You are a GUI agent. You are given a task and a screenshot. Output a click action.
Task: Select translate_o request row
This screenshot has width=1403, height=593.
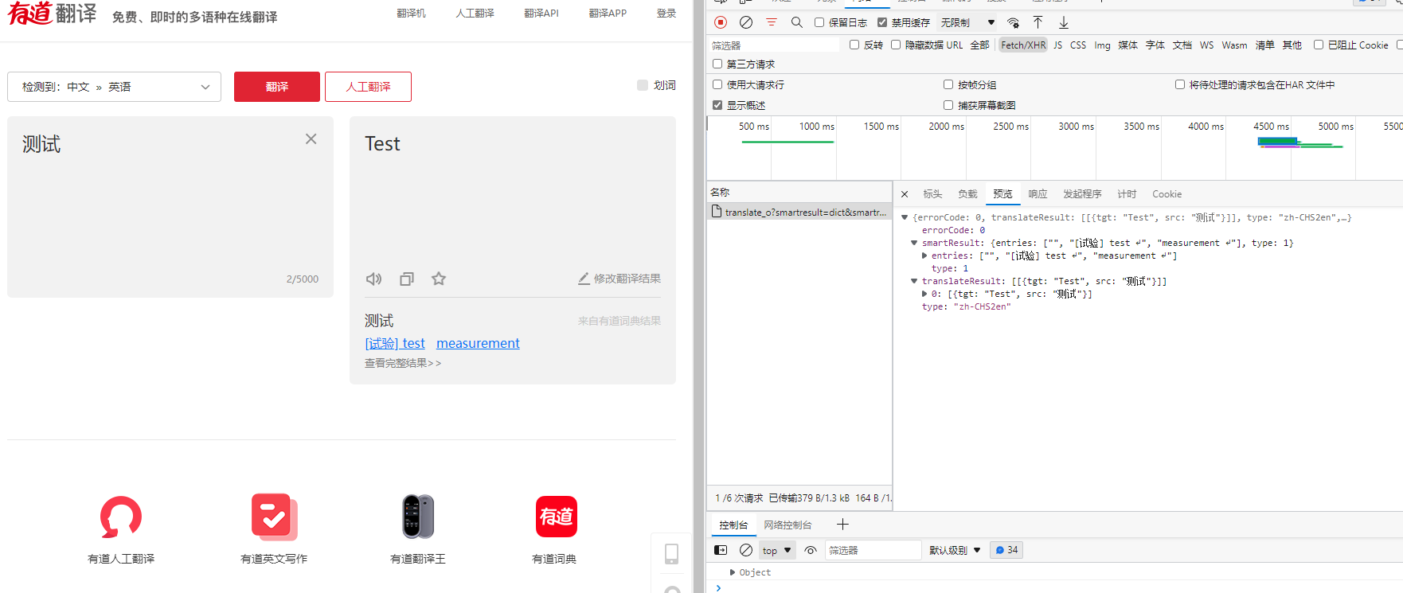[799, 212]
